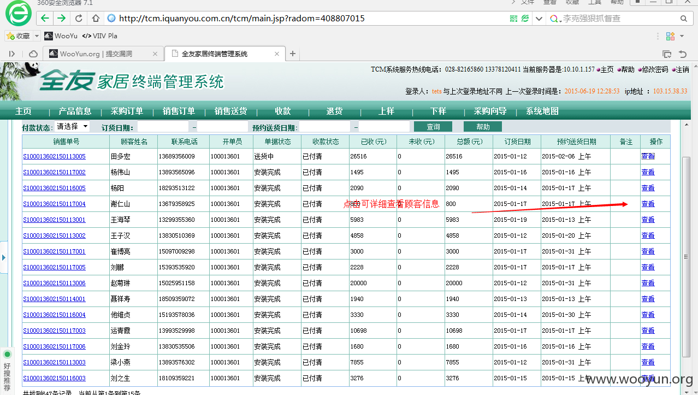Click phone number 13689356009 cell
This screenshot has width=698, height=395.
coord(183,156)
